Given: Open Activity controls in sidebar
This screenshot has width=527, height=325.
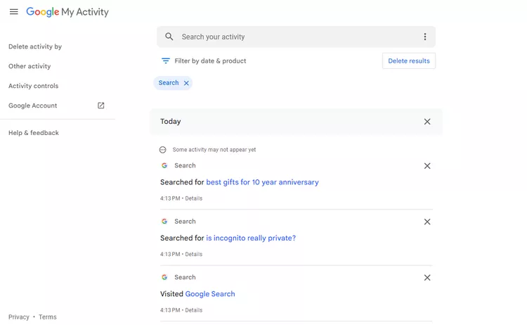Looking at the screenshot, I should 33,86.
